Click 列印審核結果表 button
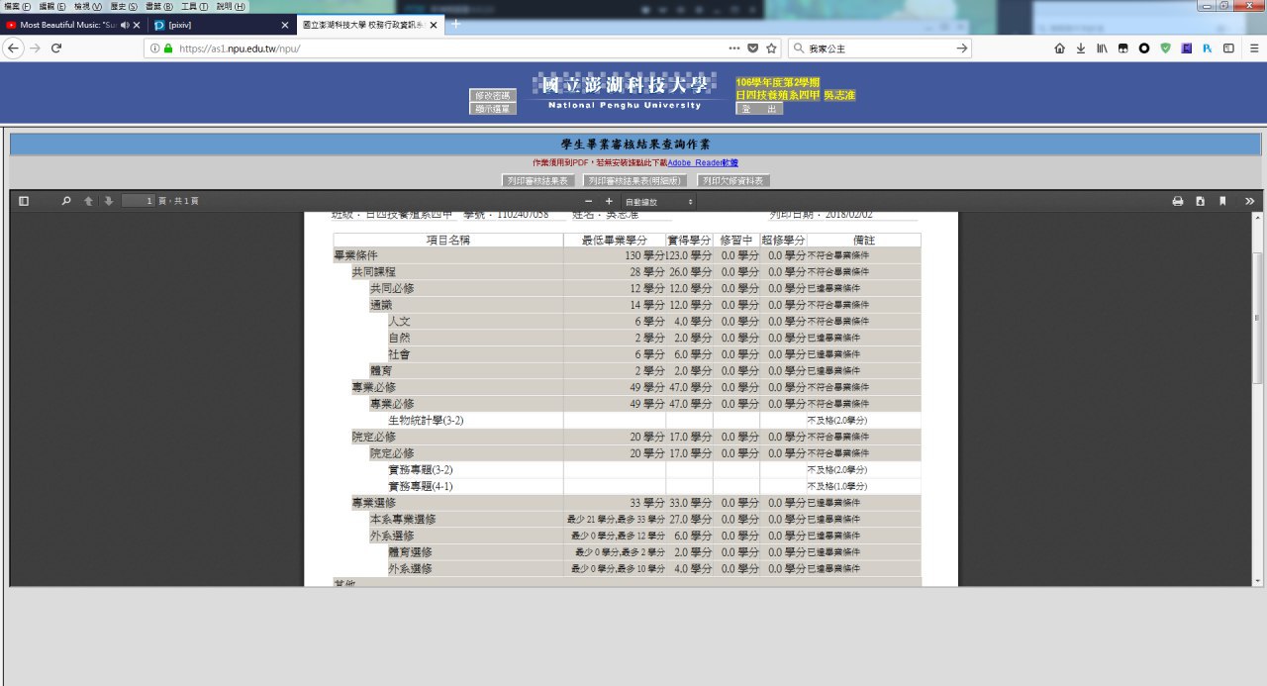 coord(537,181)
